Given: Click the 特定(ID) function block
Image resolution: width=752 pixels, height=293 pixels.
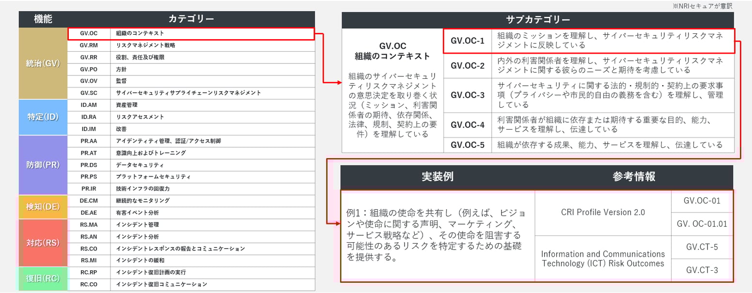Looking at the screenshot, I should pos(43,117).
